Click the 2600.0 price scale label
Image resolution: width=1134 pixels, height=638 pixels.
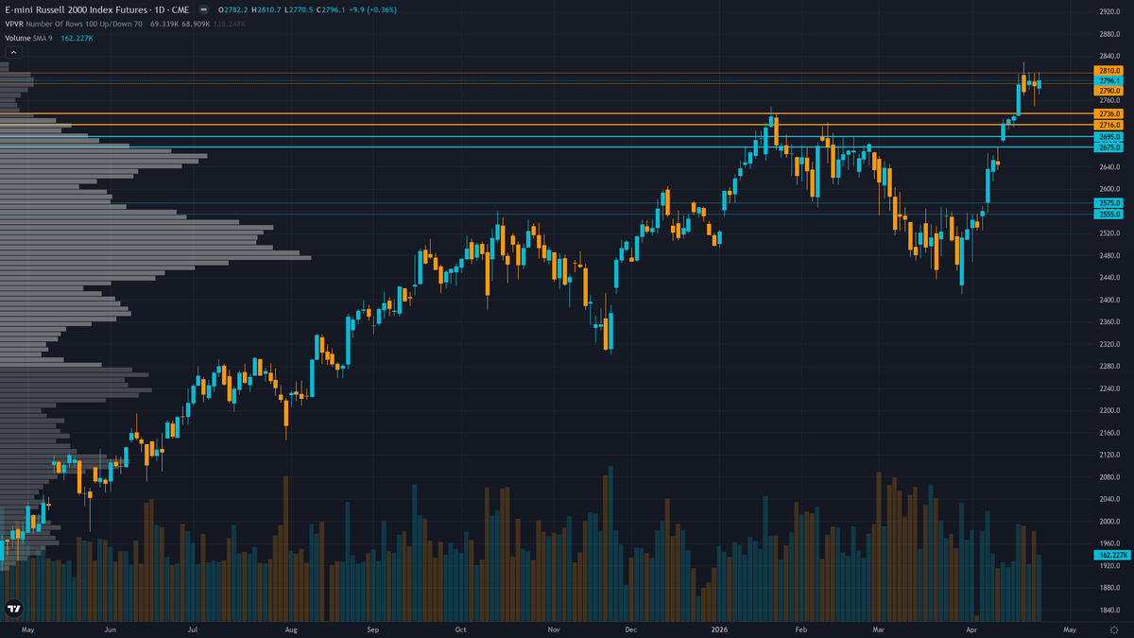[x=1109, y=189]
